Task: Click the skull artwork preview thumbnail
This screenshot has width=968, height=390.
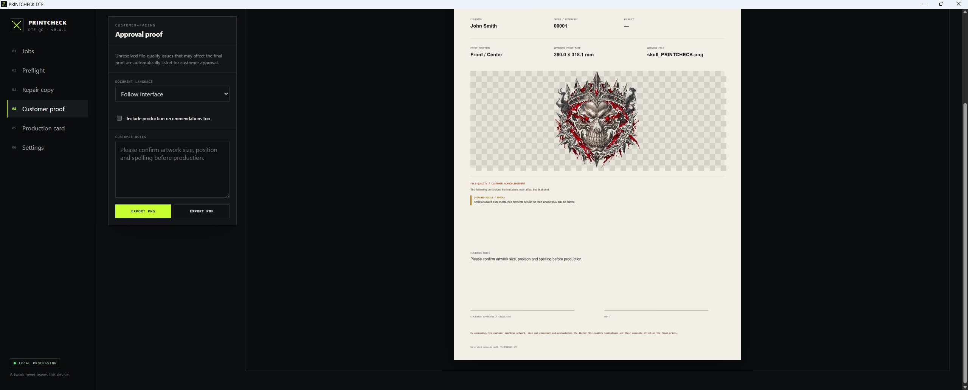Action: pos(597,120)
